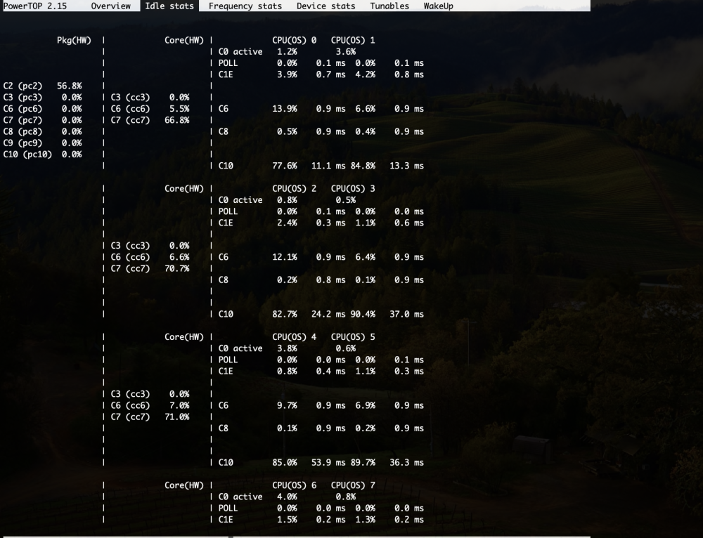Select the C9 (pc9) package row label
The height and width of the screenshot is (538, 703).
[x=23, y=143]
